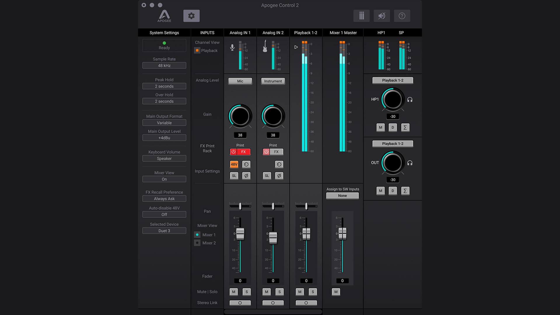
Task: Click the mute-all speaker icon
Action: (381, 16)
